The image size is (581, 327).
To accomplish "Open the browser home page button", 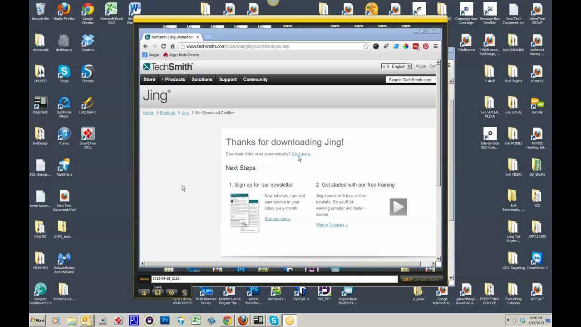I will [172, 46].
